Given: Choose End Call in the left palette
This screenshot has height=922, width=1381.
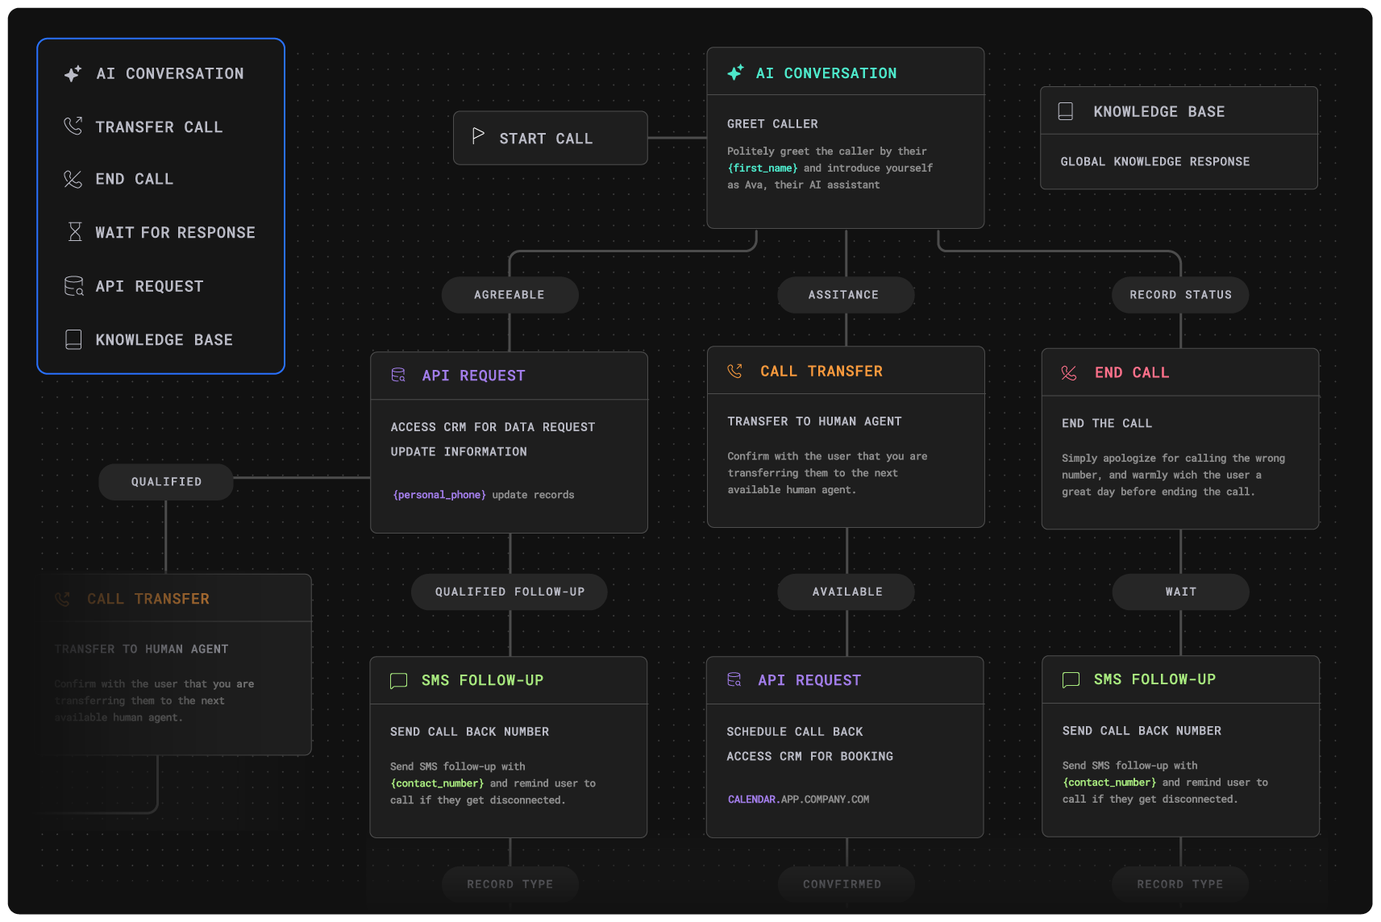Looking at the screenshot, I should click(x=134, y=179).
